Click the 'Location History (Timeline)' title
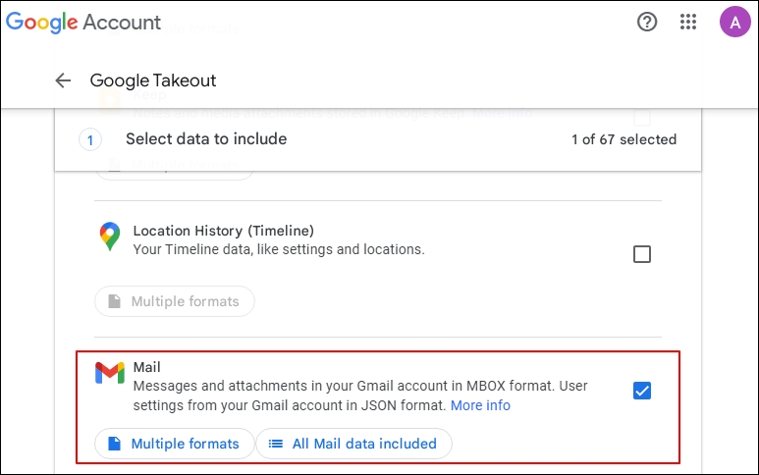The image size is (759, 475). 224,231
